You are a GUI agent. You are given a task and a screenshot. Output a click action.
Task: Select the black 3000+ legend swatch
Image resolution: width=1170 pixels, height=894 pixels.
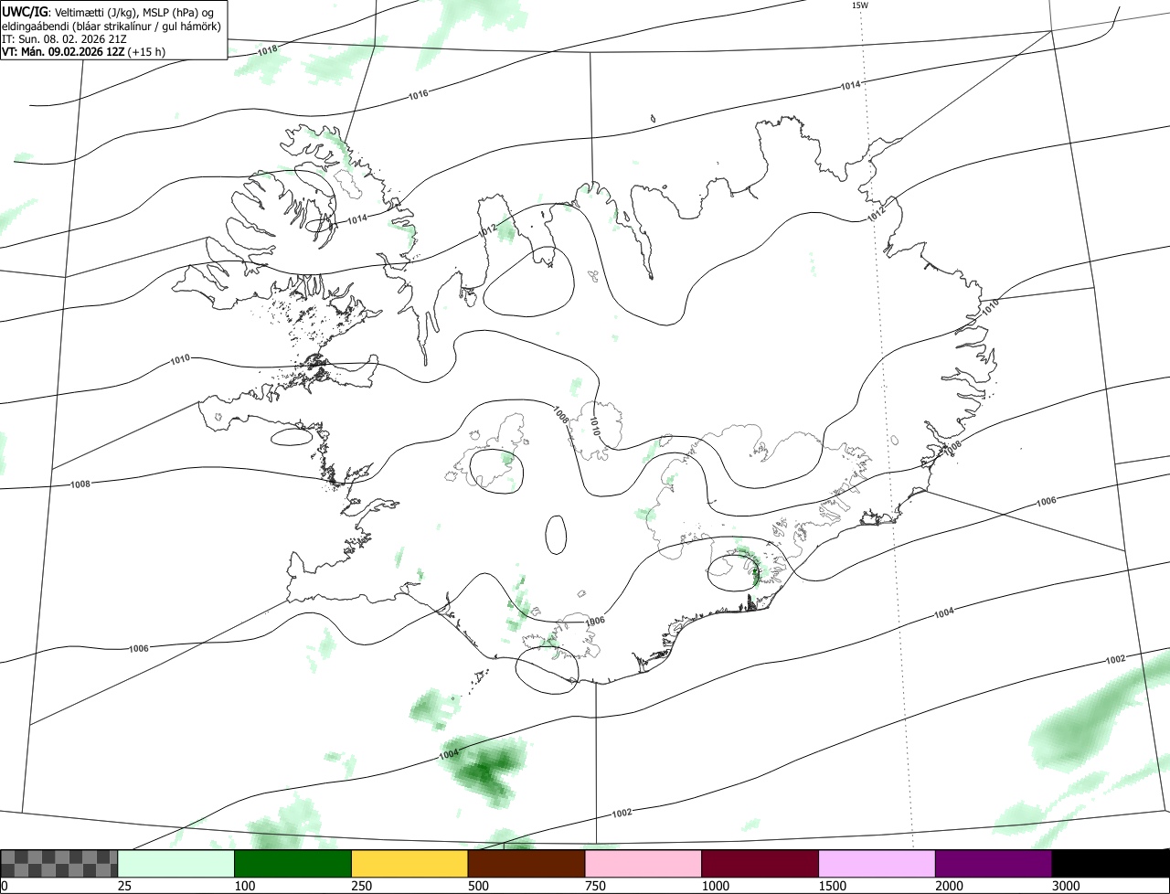[1111, 864]
